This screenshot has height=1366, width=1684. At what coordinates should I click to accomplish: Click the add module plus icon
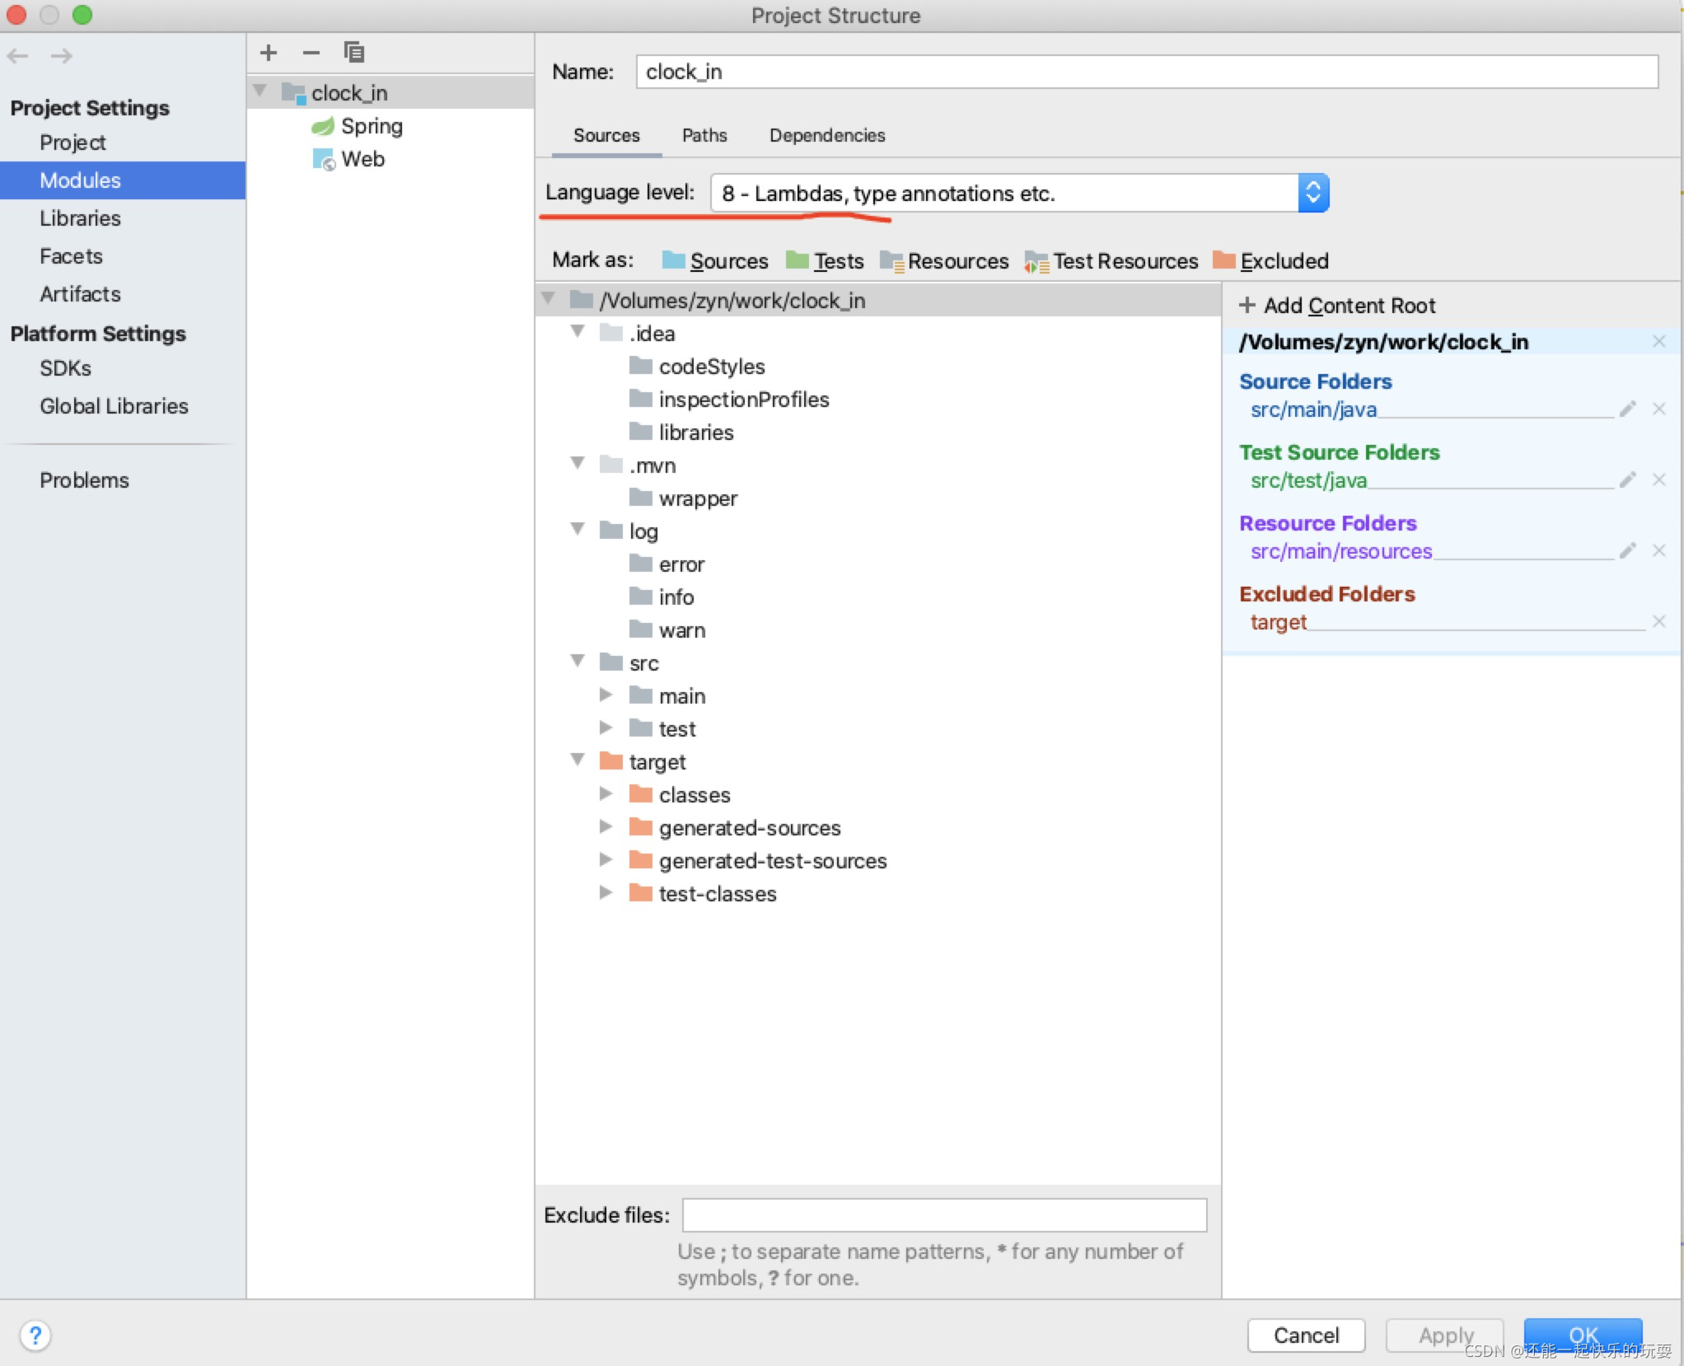tap(269, 53)
